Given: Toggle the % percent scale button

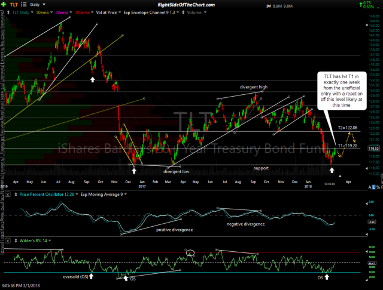Looking at the screenshot, I should pyautogui.click(x=378, y=187).
